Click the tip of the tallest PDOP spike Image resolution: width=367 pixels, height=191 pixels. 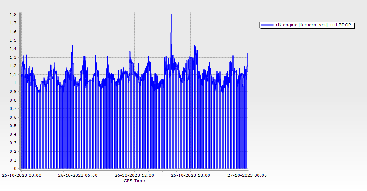[171, 15]
